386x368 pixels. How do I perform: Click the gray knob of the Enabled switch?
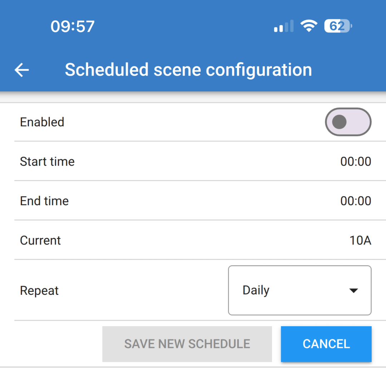click(x=339, y=122)
